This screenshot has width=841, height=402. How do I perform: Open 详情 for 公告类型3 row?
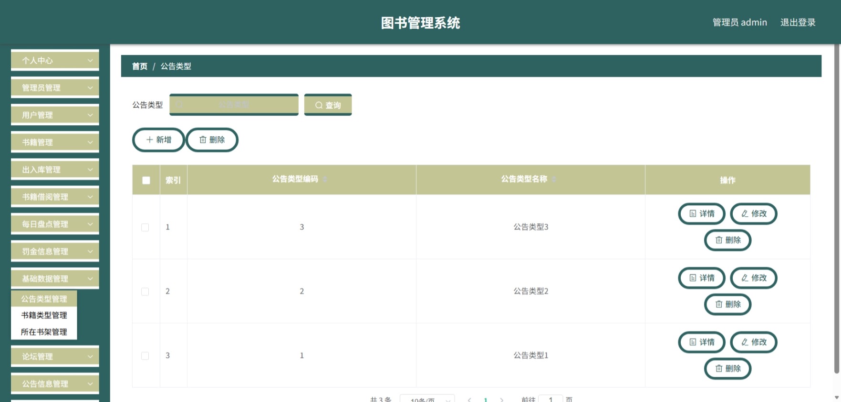702,213
